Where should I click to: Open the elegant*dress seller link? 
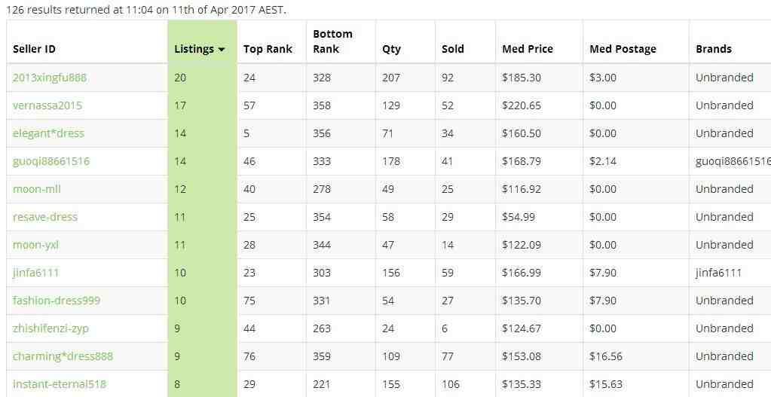click(48, 133)
